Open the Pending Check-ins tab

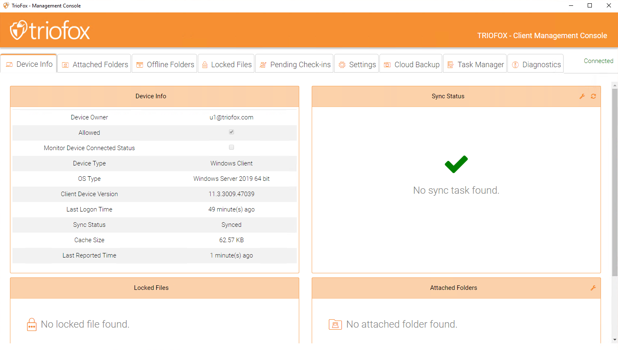[294, 64]
